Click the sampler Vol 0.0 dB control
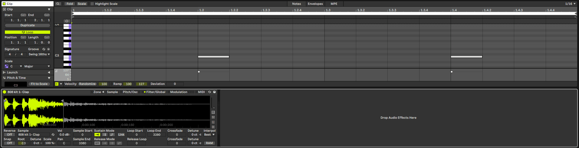This screenshot has width=579, height=148. tap(64, 135)
